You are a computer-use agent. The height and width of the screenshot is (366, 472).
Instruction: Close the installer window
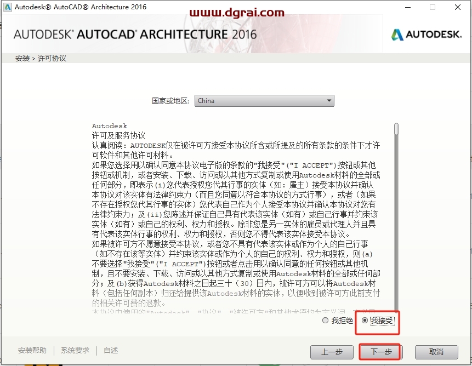[458, 7]
